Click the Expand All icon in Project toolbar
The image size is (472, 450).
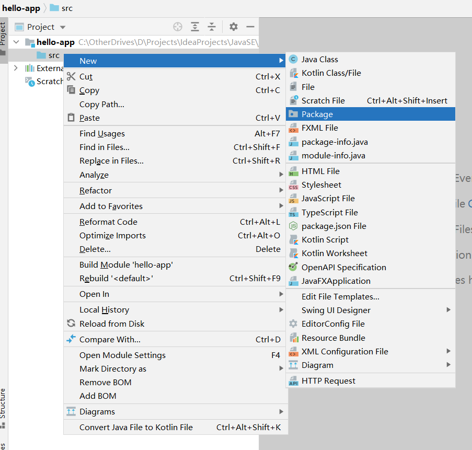(195, 27)
